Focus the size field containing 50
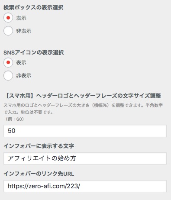This screenshot has width=171, height=200. tap(85, 131)
